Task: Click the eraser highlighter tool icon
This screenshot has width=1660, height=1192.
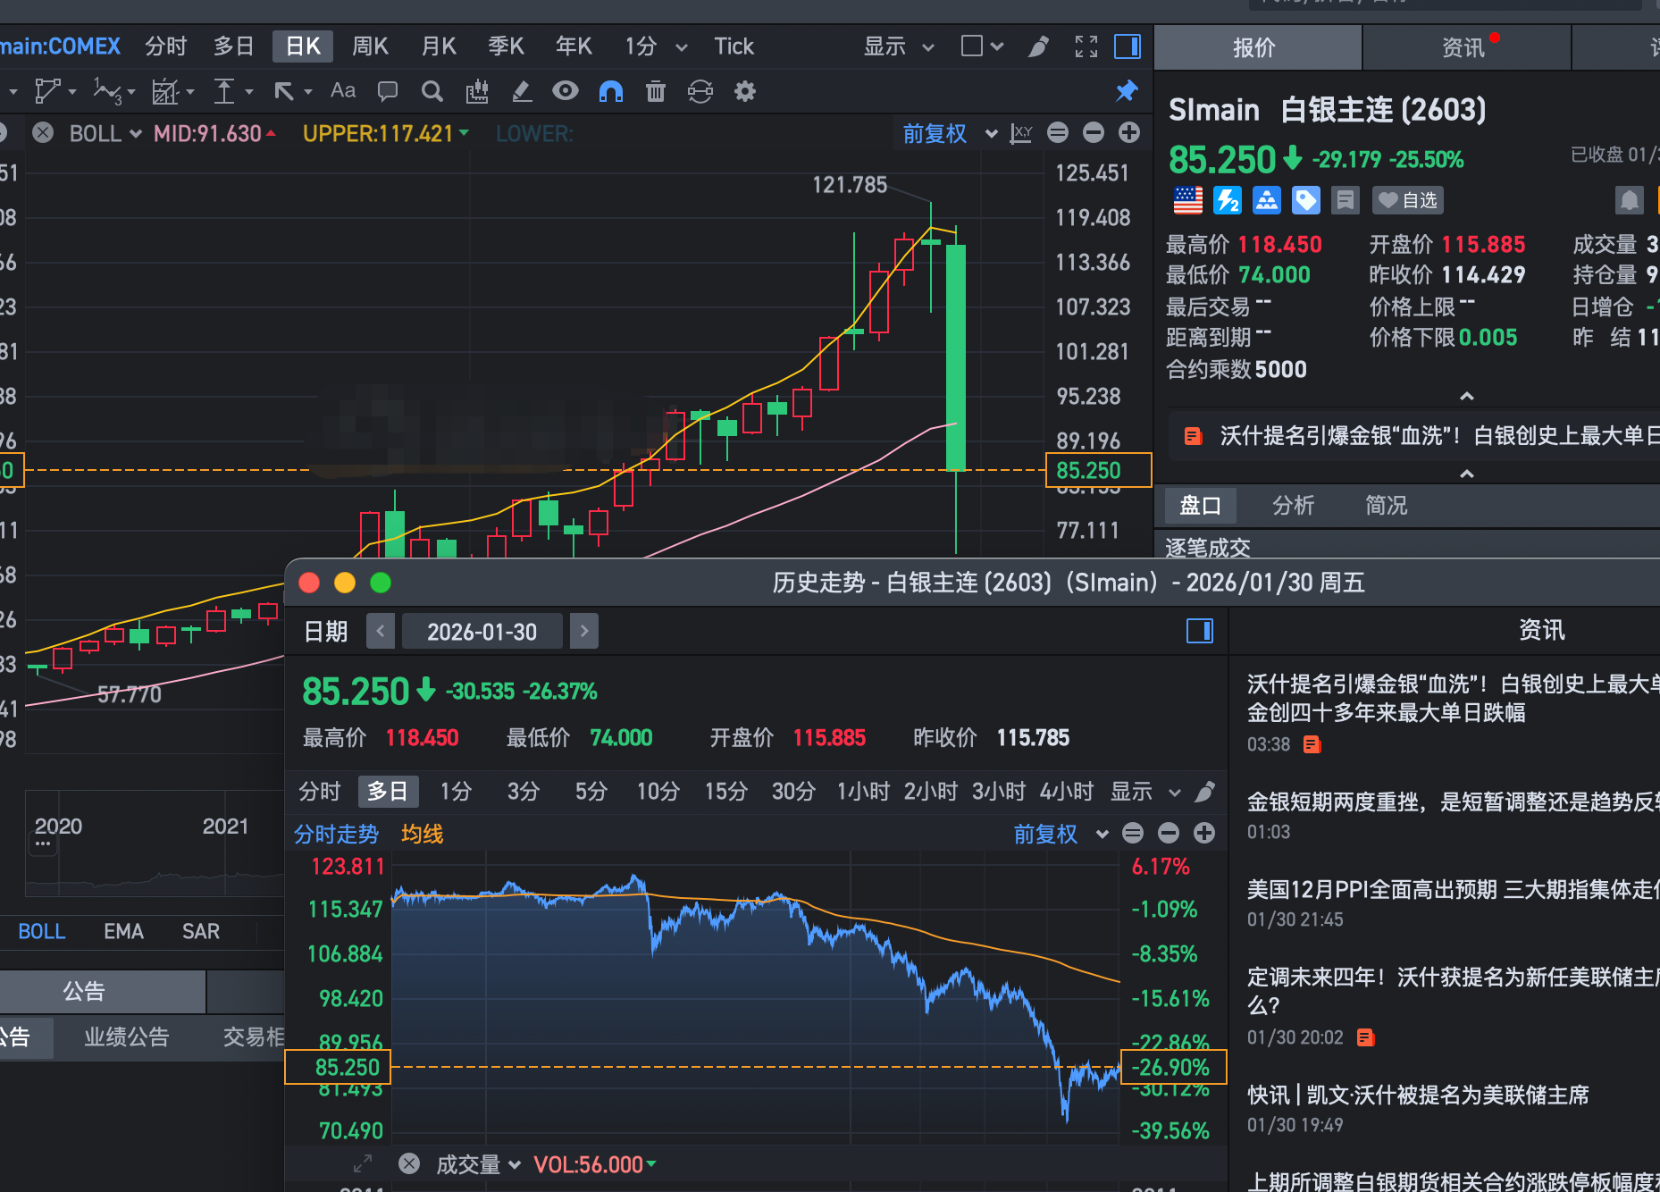Action: click(522, 91)
